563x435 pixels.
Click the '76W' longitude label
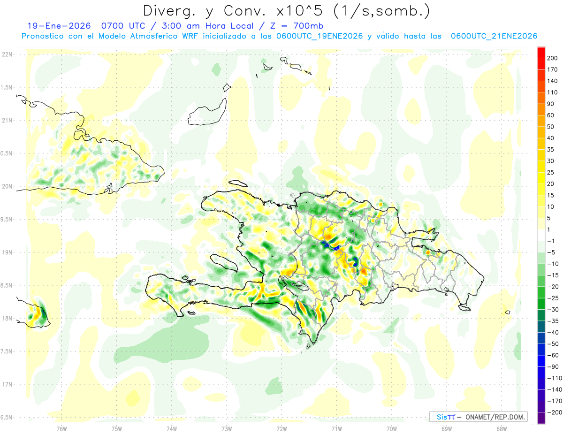coord(61,428)
